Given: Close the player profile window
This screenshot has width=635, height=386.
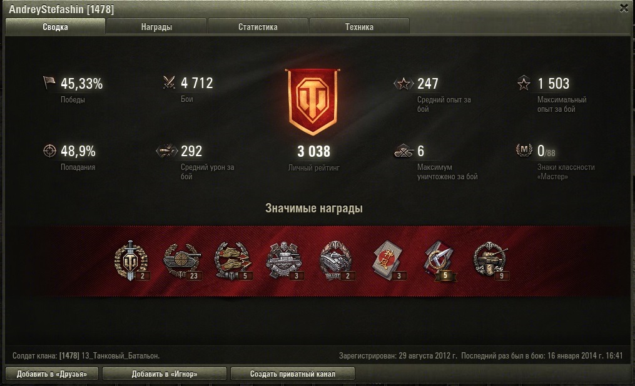Looking at the screenshot, I should 624,9.
